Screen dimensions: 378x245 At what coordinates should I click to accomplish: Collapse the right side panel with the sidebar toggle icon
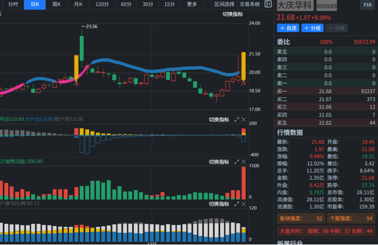(268, 4)
